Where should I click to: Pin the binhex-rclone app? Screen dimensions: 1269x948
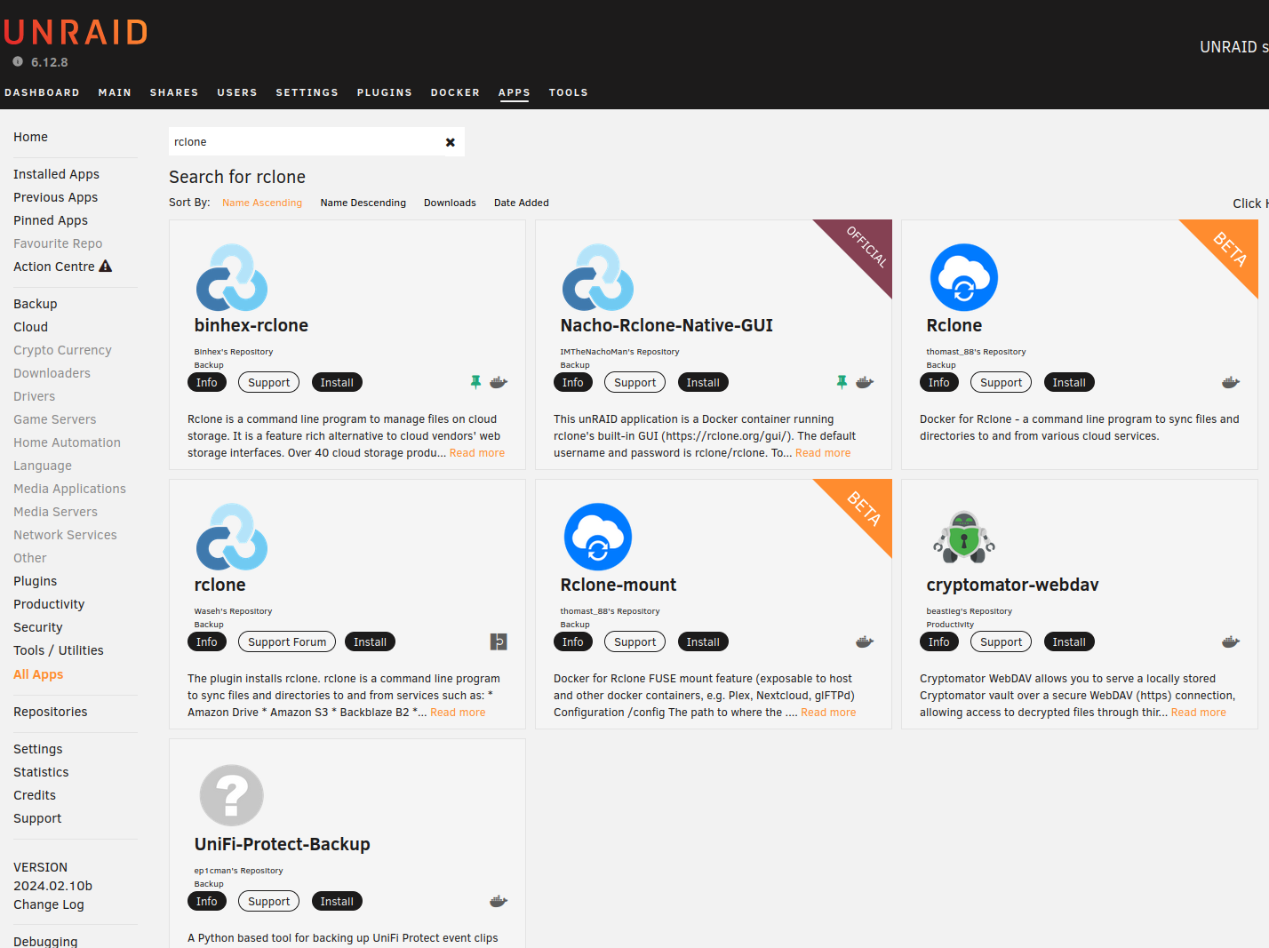[475, 382]
